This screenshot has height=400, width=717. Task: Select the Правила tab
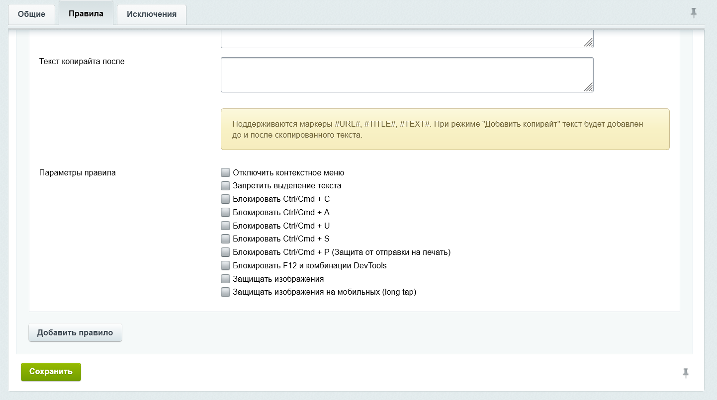(x=86, y=13)
